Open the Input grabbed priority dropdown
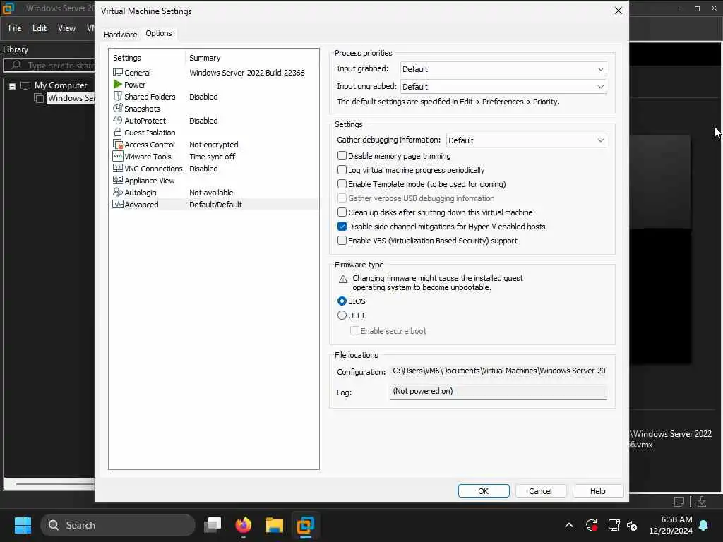This screenshot has height=542, width=723. tap(503, 69)
